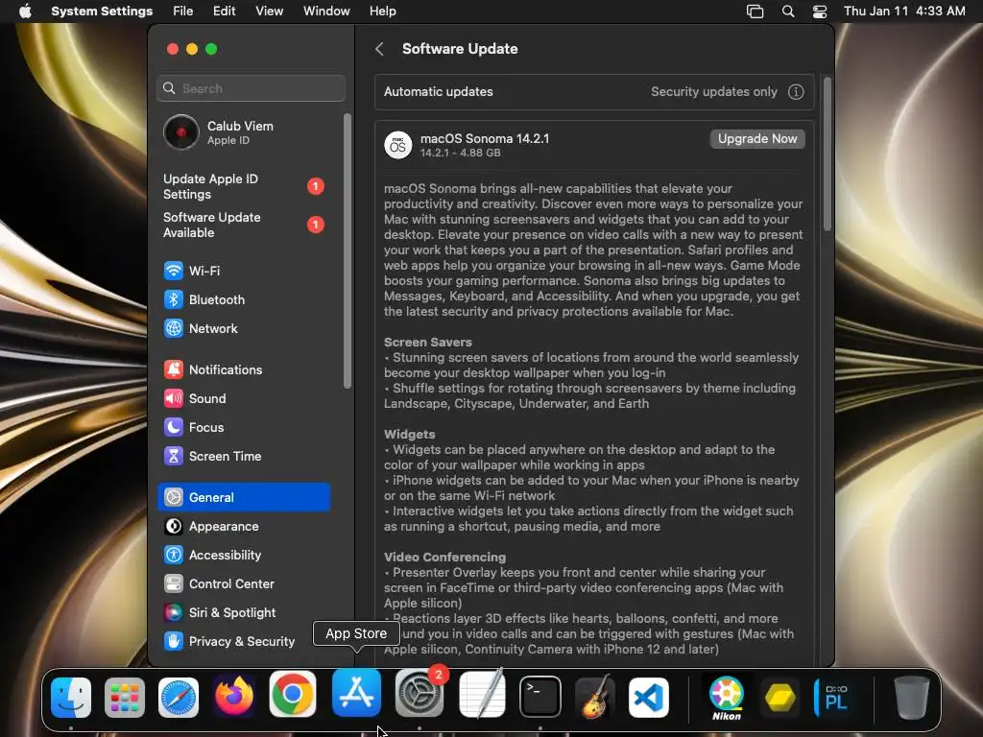
Task: Open TextEdit from the Dock
Action: (x=482, y=695)
